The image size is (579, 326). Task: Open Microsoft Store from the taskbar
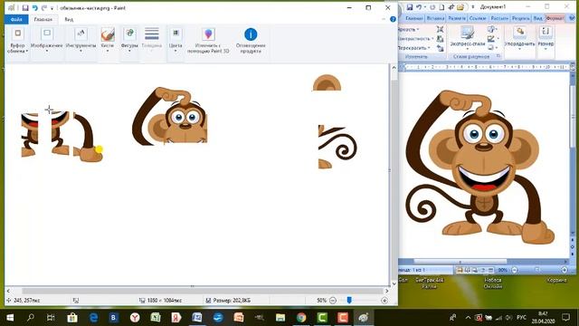[72, 318]
